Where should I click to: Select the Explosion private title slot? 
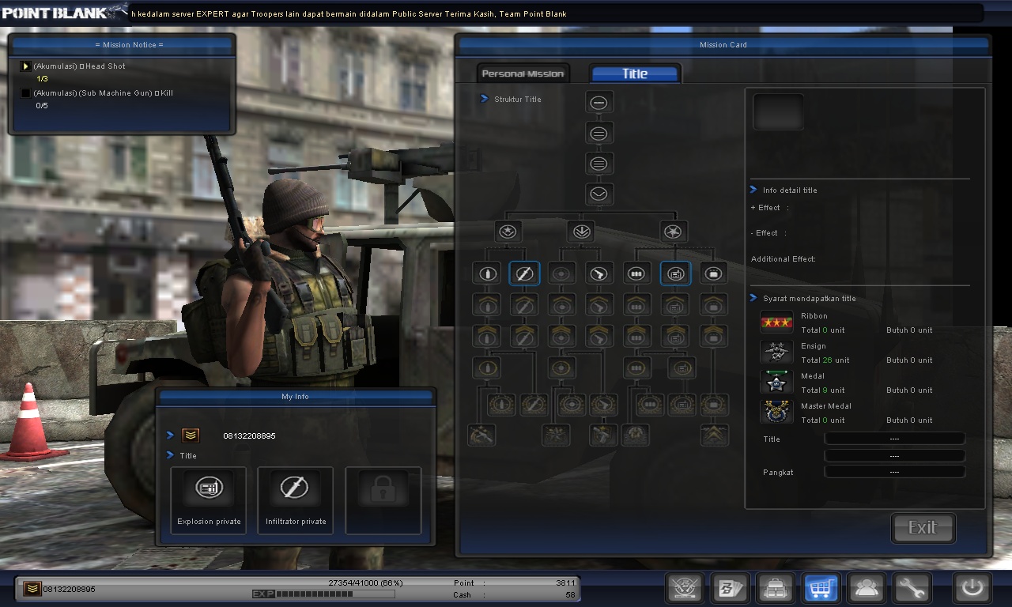(x=209, y=500)
